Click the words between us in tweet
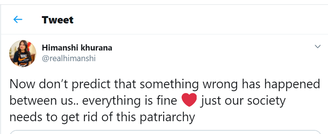The width and height of the screenshot is (328, 134). [x=43, y=101]
